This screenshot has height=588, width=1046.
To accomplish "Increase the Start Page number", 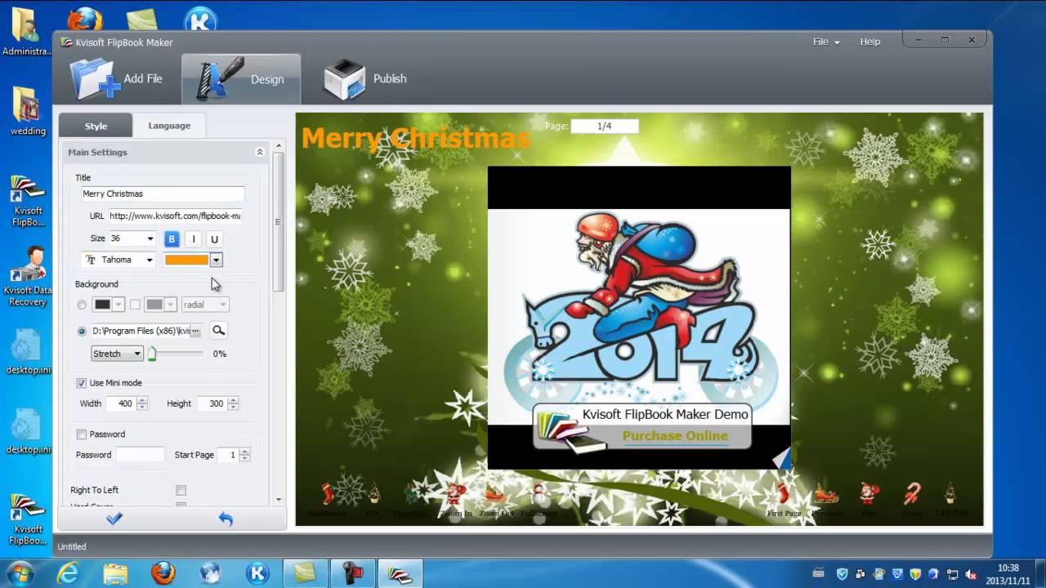I will click(244, 452).
